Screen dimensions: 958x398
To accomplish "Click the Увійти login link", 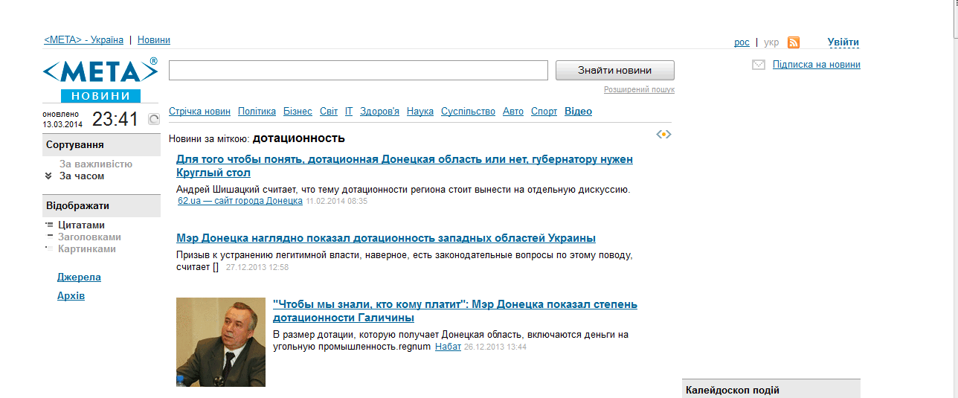I will pyautogui.click(x=843, y=42).
